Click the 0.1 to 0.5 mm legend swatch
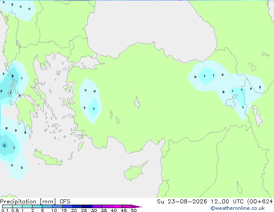This screenshot has width=274, height=212. (7, 206)
